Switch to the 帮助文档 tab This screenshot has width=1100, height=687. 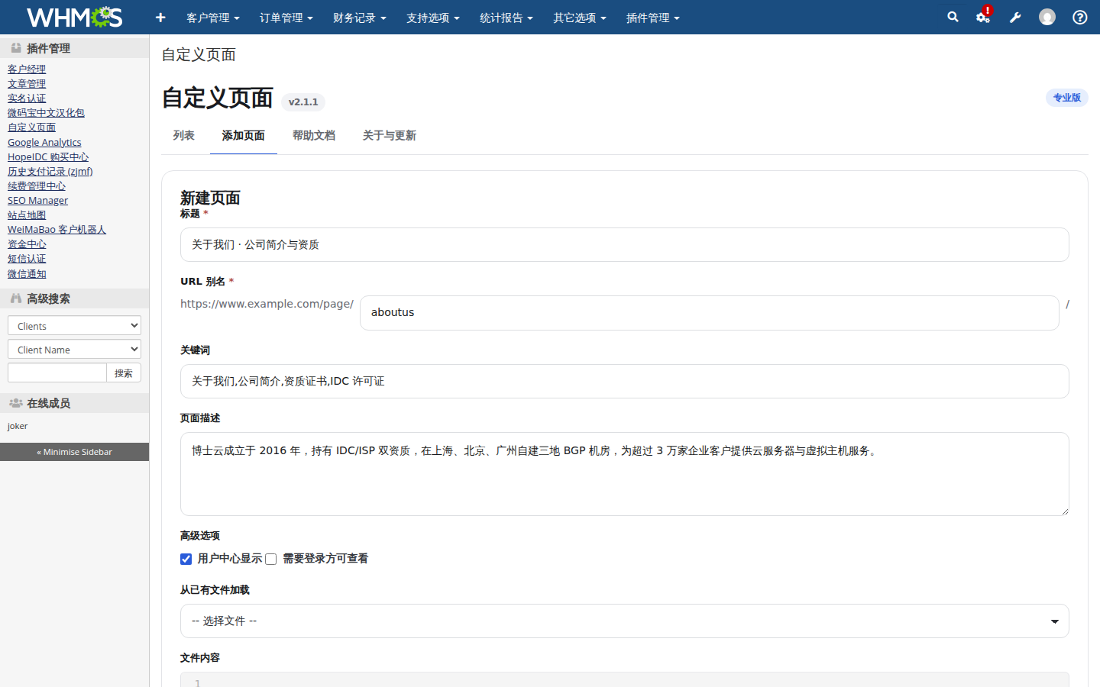pos(314,136)
